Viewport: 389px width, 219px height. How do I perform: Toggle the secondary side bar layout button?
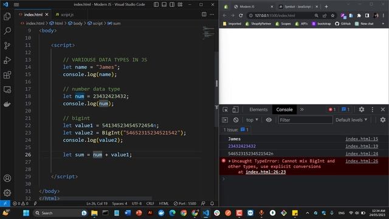pos(172,4)
